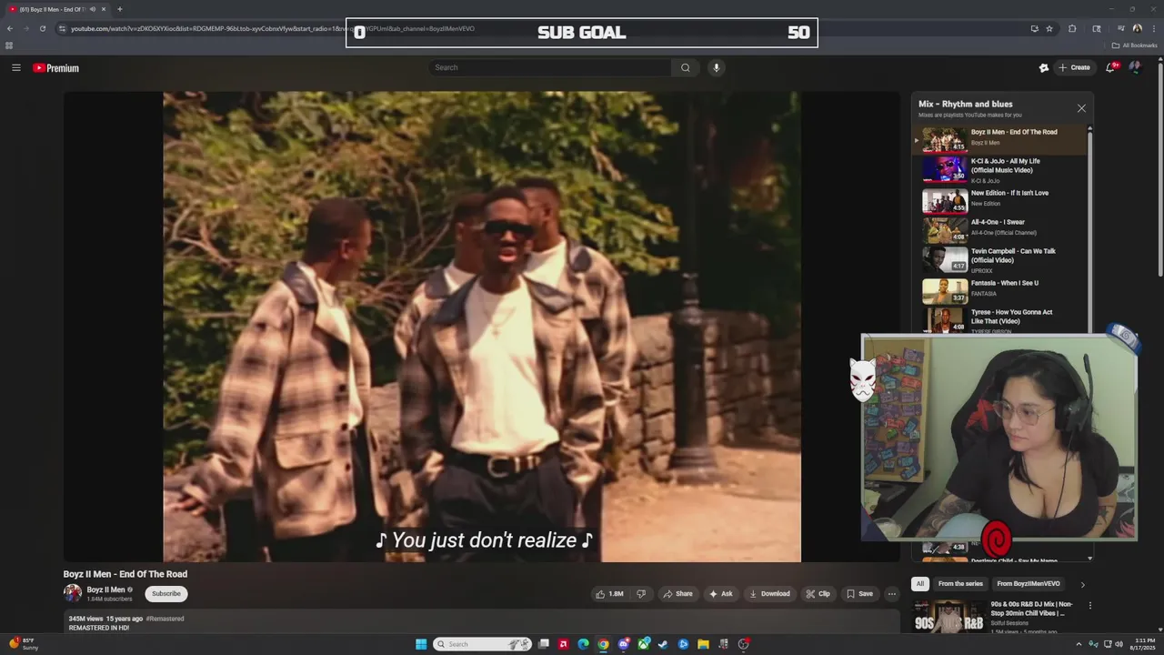Open Microsoft Edge from the taskbar

(583, 644)
